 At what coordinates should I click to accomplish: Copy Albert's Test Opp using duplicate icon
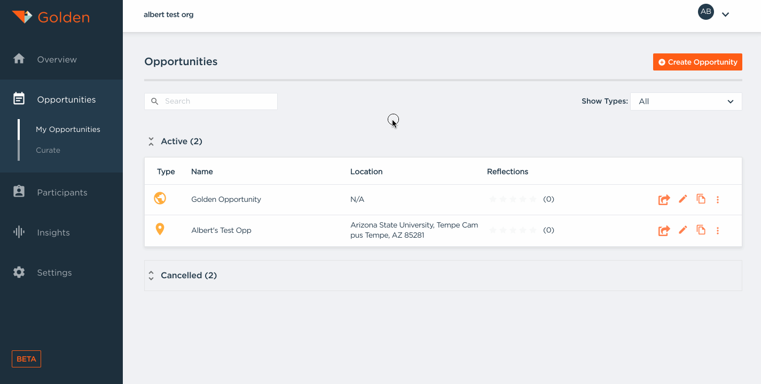point(701,230)
